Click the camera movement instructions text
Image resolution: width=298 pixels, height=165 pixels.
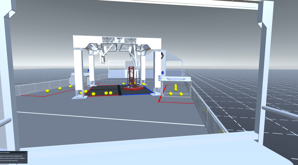pyautogui.click(x=13, y=158)
